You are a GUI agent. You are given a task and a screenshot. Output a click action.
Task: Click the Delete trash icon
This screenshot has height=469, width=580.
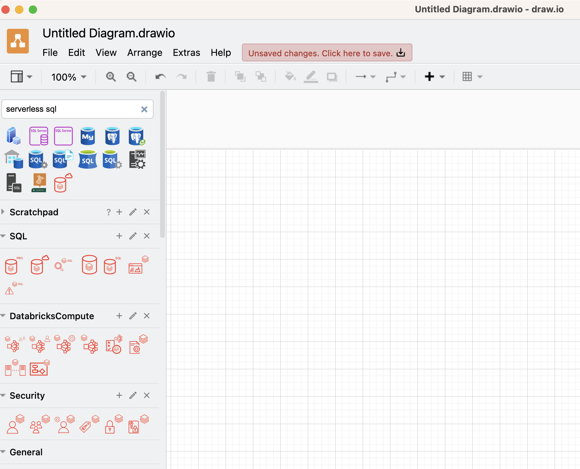point(211,76)
